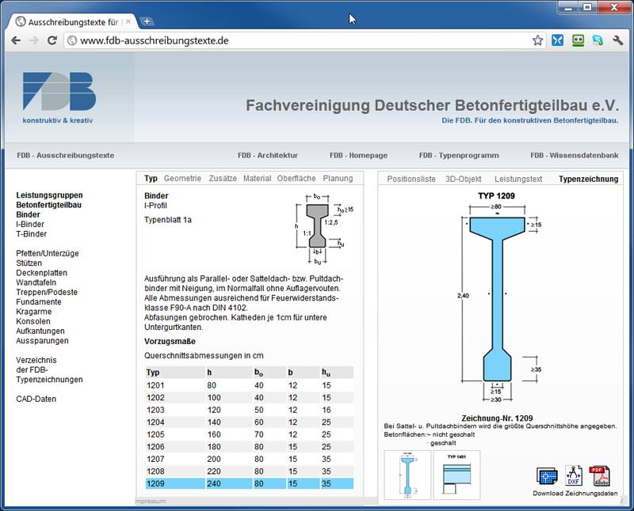Open FDB - Architektur navigation link

(x=268, y=155)
